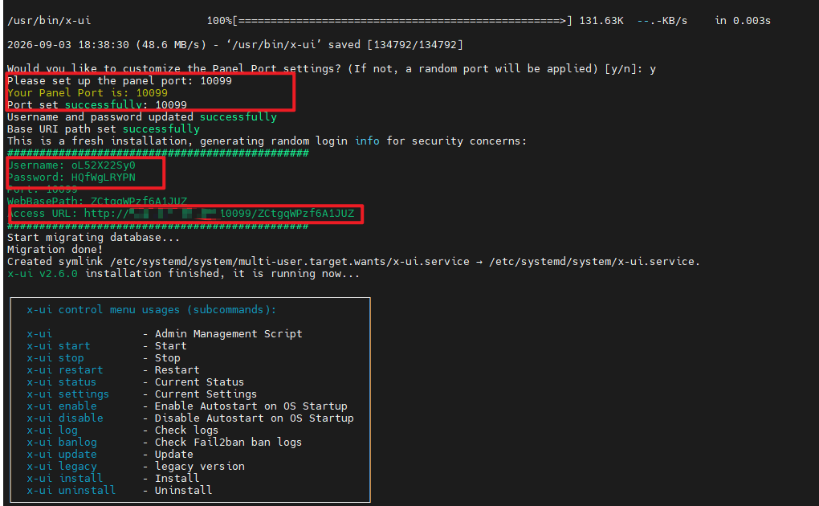Click the 'Base URI path set successfully' line
The height and width of the screenshot is (506, 819).
[x=104, y=129]
